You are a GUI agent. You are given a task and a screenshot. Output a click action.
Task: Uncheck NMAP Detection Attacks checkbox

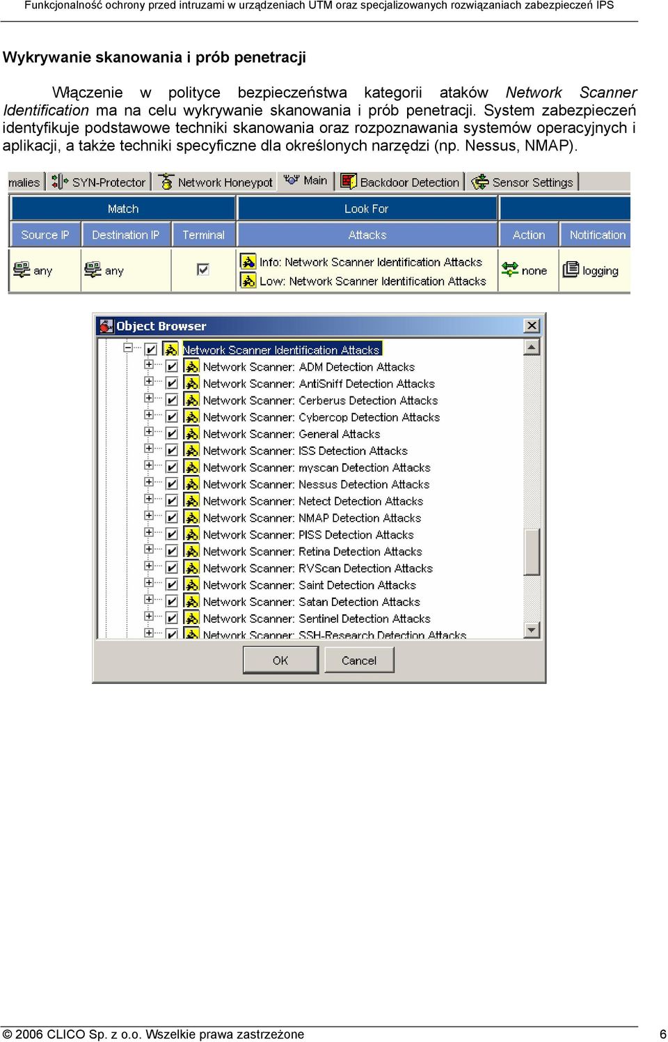pos(171,517)
